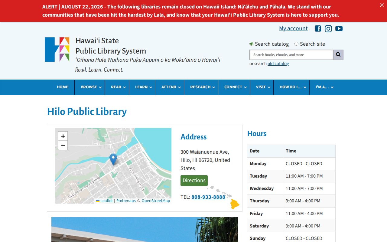
Task: Dismiss the red alert banner
Action: click(382, 5)
